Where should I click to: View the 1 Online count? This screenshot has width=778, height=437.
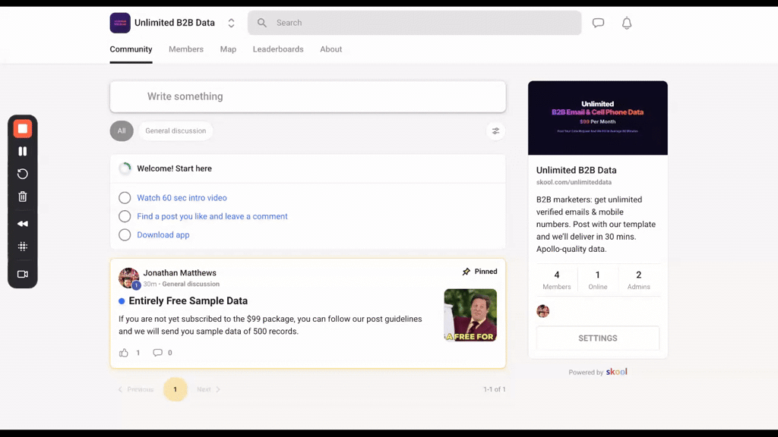click(597, 280)
